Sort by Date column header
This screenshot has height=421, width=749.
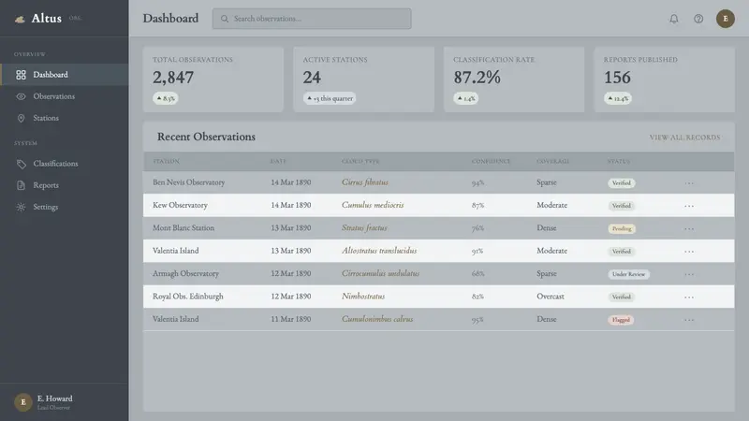(x=278, y=161)
